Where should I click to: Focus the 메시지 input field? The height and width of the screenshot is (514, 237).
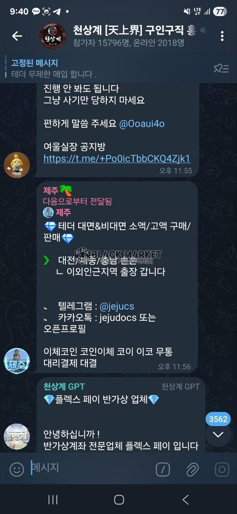click(x=90, y=468)
